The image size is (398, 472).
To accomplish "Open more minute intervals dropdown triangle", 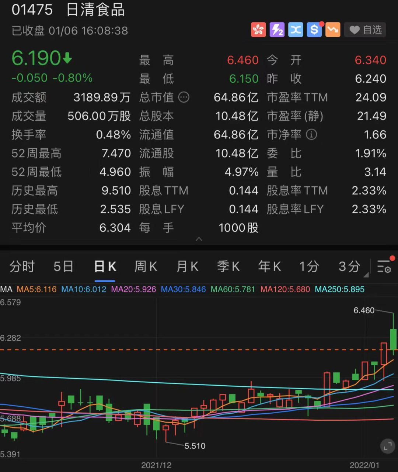I will click(x=366, y=275).
